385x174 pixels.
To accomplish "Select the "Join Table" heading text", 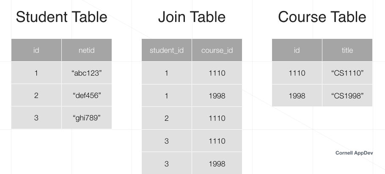I will [192, 17].
